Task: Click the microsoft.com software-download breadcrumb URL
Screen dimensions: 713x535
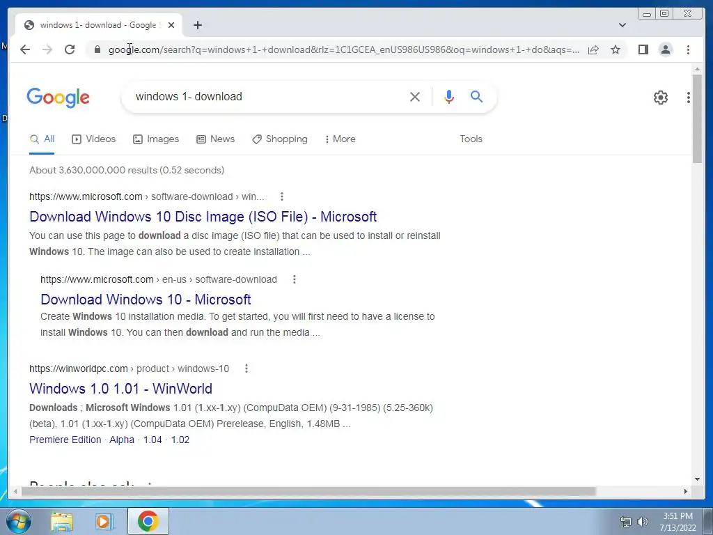Action: (146, 196)
